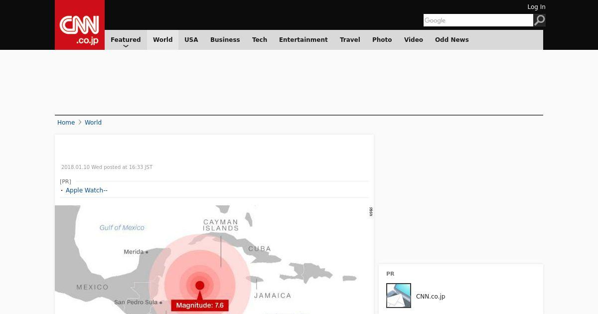
Task: Go to the USA section
Action: click(x=191, y=40)
